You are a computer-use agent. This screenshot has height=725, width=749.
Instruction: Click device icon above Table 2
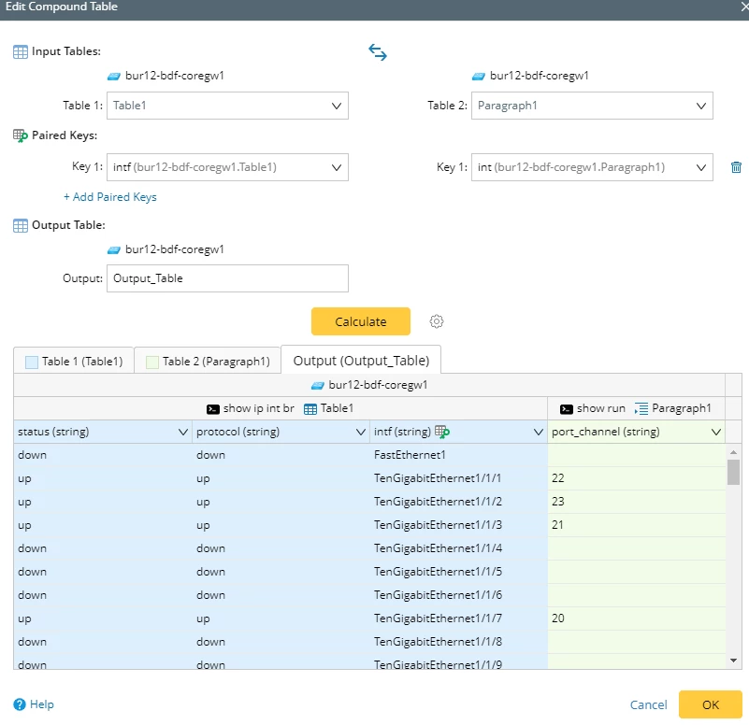479,77
